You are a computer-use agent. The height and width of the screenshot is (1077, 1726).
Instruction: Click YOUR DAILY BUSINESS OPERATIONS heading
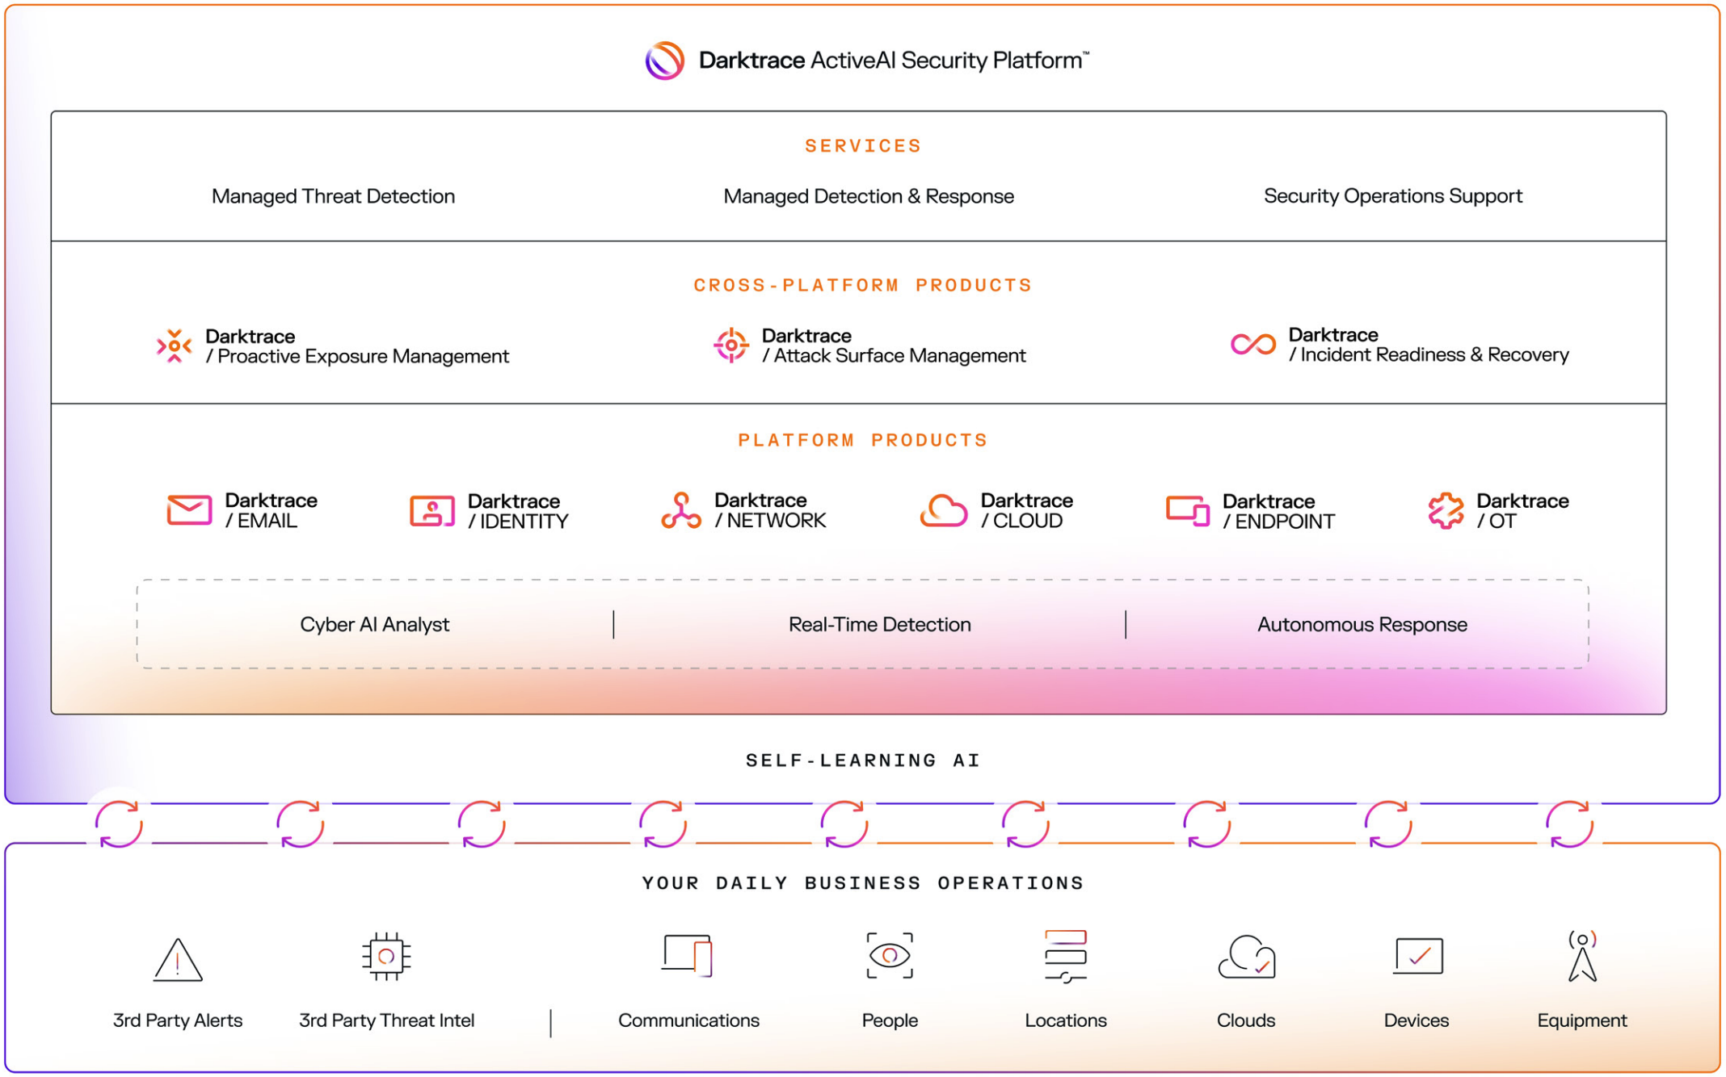pos(863,883)
